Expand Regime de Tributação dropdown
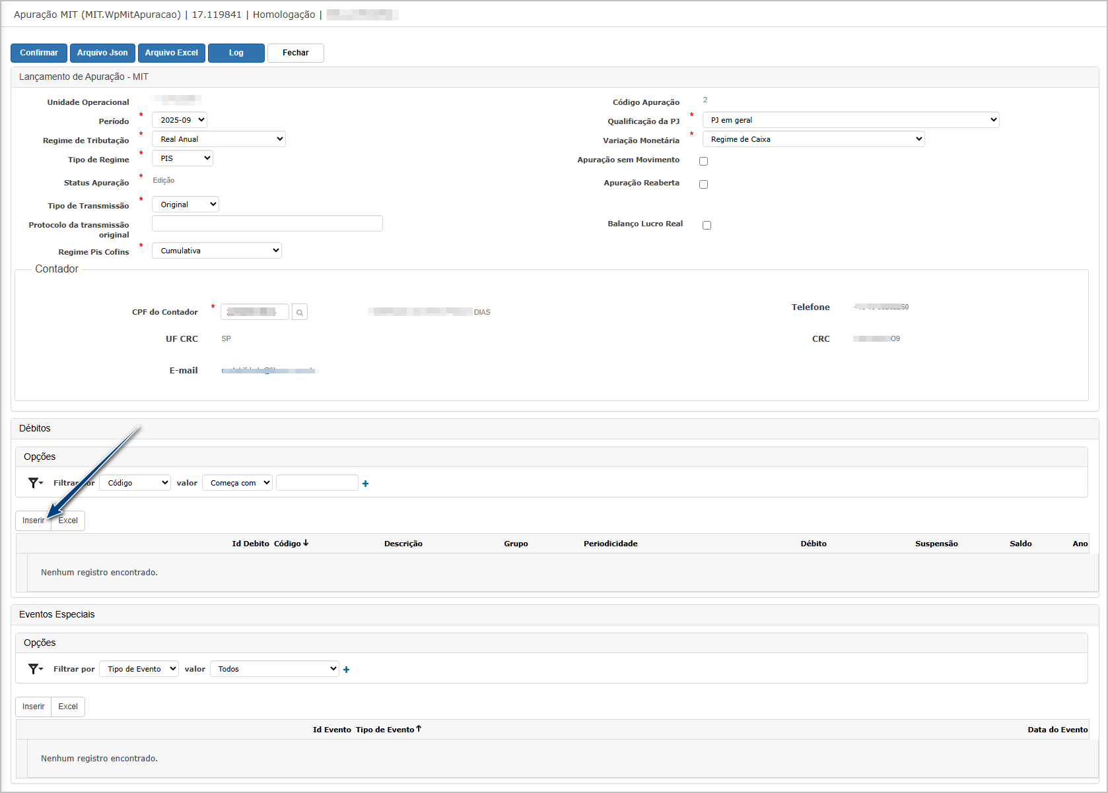1108x793 pixels. (x=219, y=139)
